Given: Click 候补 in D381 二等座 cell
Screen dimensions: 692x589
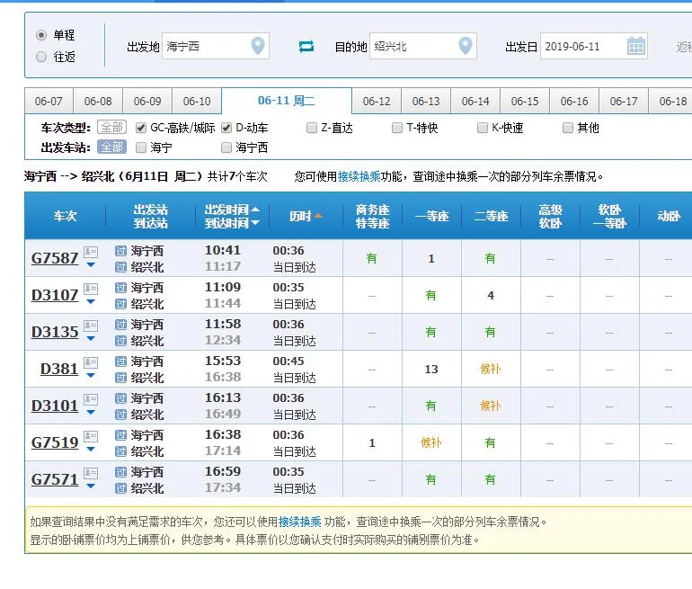Looking at the screenshot, I should click(x=491, y=369).
